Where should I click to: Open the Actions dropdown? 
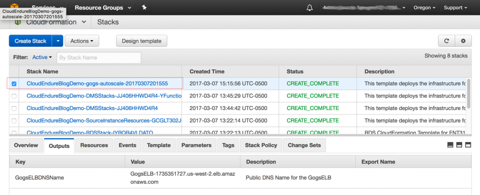coord(82,41)
